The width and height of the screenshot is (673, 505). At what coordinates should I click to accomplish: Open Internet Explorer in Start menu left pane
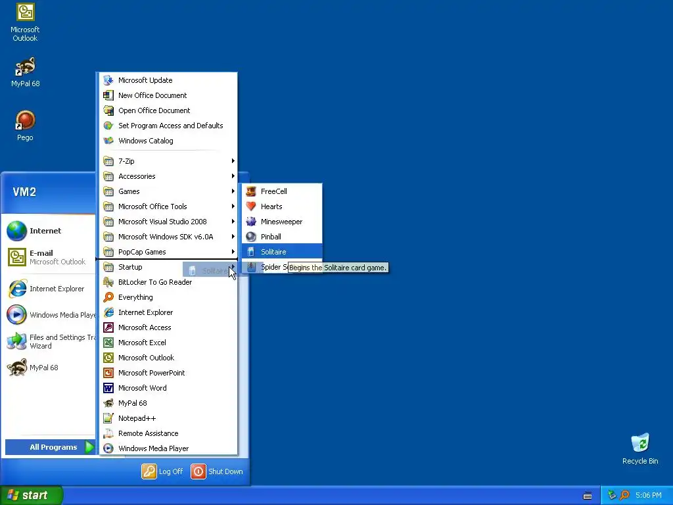coord(49,289)
